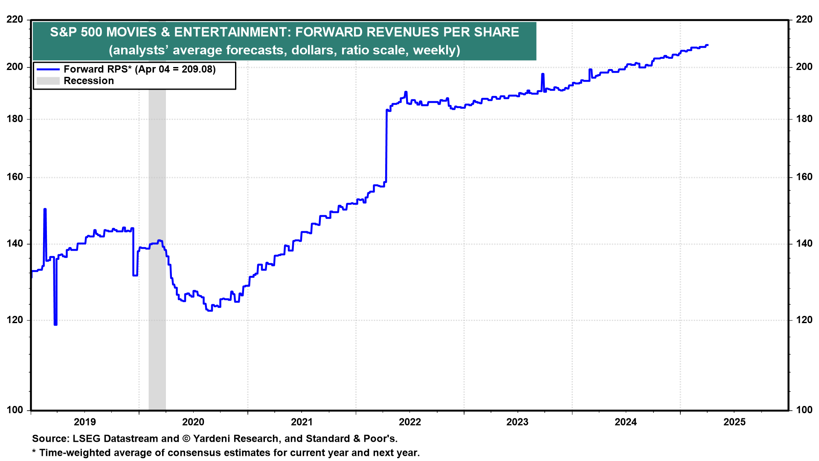Click the Recession legend text
Image resolution: width=819 pixels, height=461 pixels.
click(x=89, y=81)
